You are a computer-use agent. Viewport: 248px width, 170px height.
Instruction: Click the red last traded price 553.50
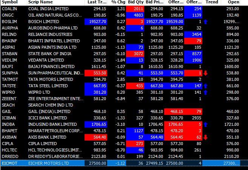point(96,73)
